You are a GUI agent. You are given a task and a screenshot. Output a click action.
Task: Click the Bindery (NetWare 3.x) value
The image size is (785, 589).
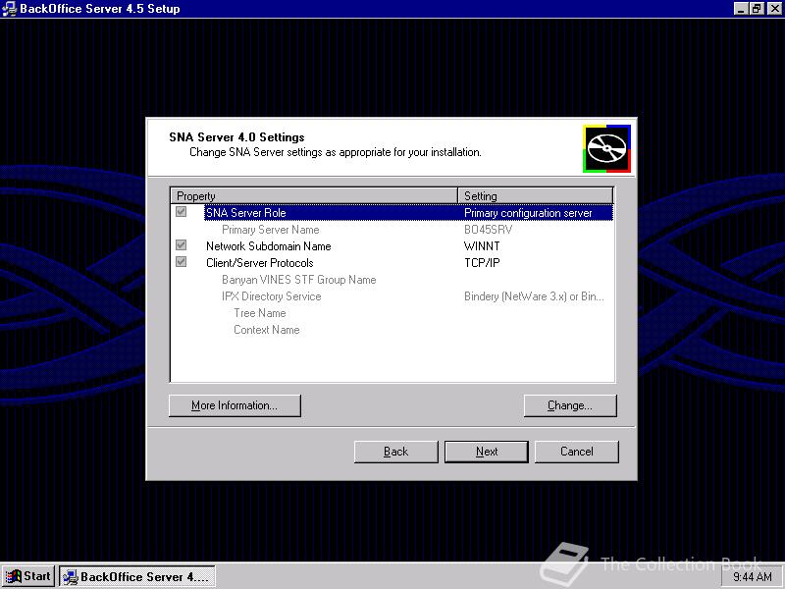[x=534, y=296]
